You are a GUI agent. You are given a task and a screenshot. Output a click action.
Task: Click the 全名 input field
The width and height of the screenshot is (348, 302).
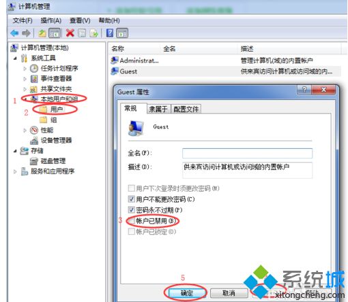tap(247, 153)
